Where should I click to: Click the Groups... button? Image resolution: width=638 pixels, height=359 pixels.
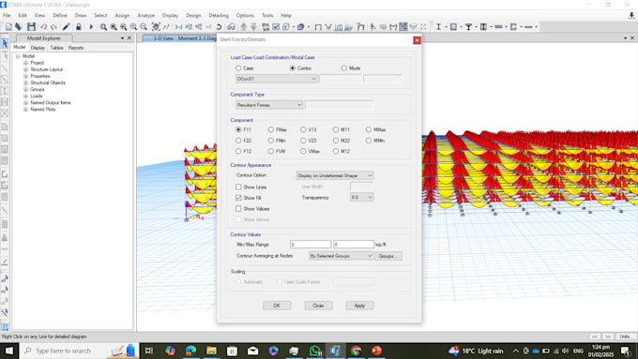388,256
